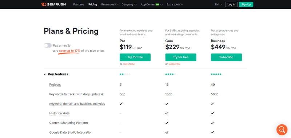Click the Guru plan feature rating dots
291x138 pixels.
point(171,74)
